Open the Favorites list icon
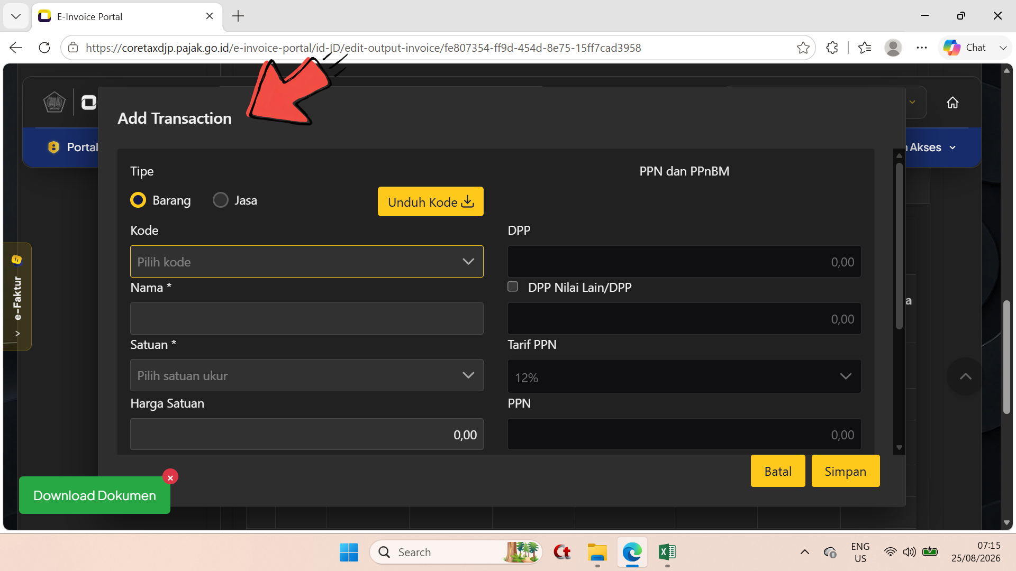Image resolution: width=1016 pixels, height=571 pixels. [x=865, y=48]
